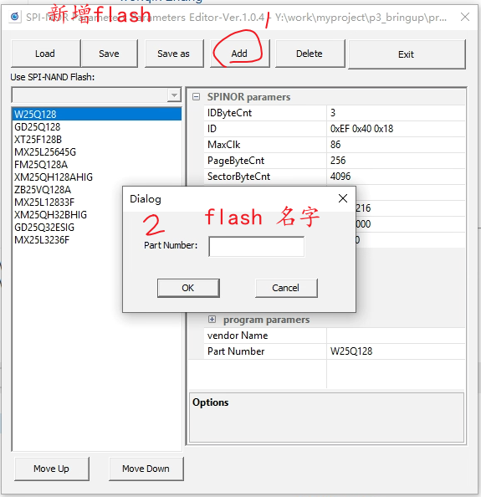Screen dimensions: 481x497
Task: Cancel the Part Number dialog
Action: [286, 288]
